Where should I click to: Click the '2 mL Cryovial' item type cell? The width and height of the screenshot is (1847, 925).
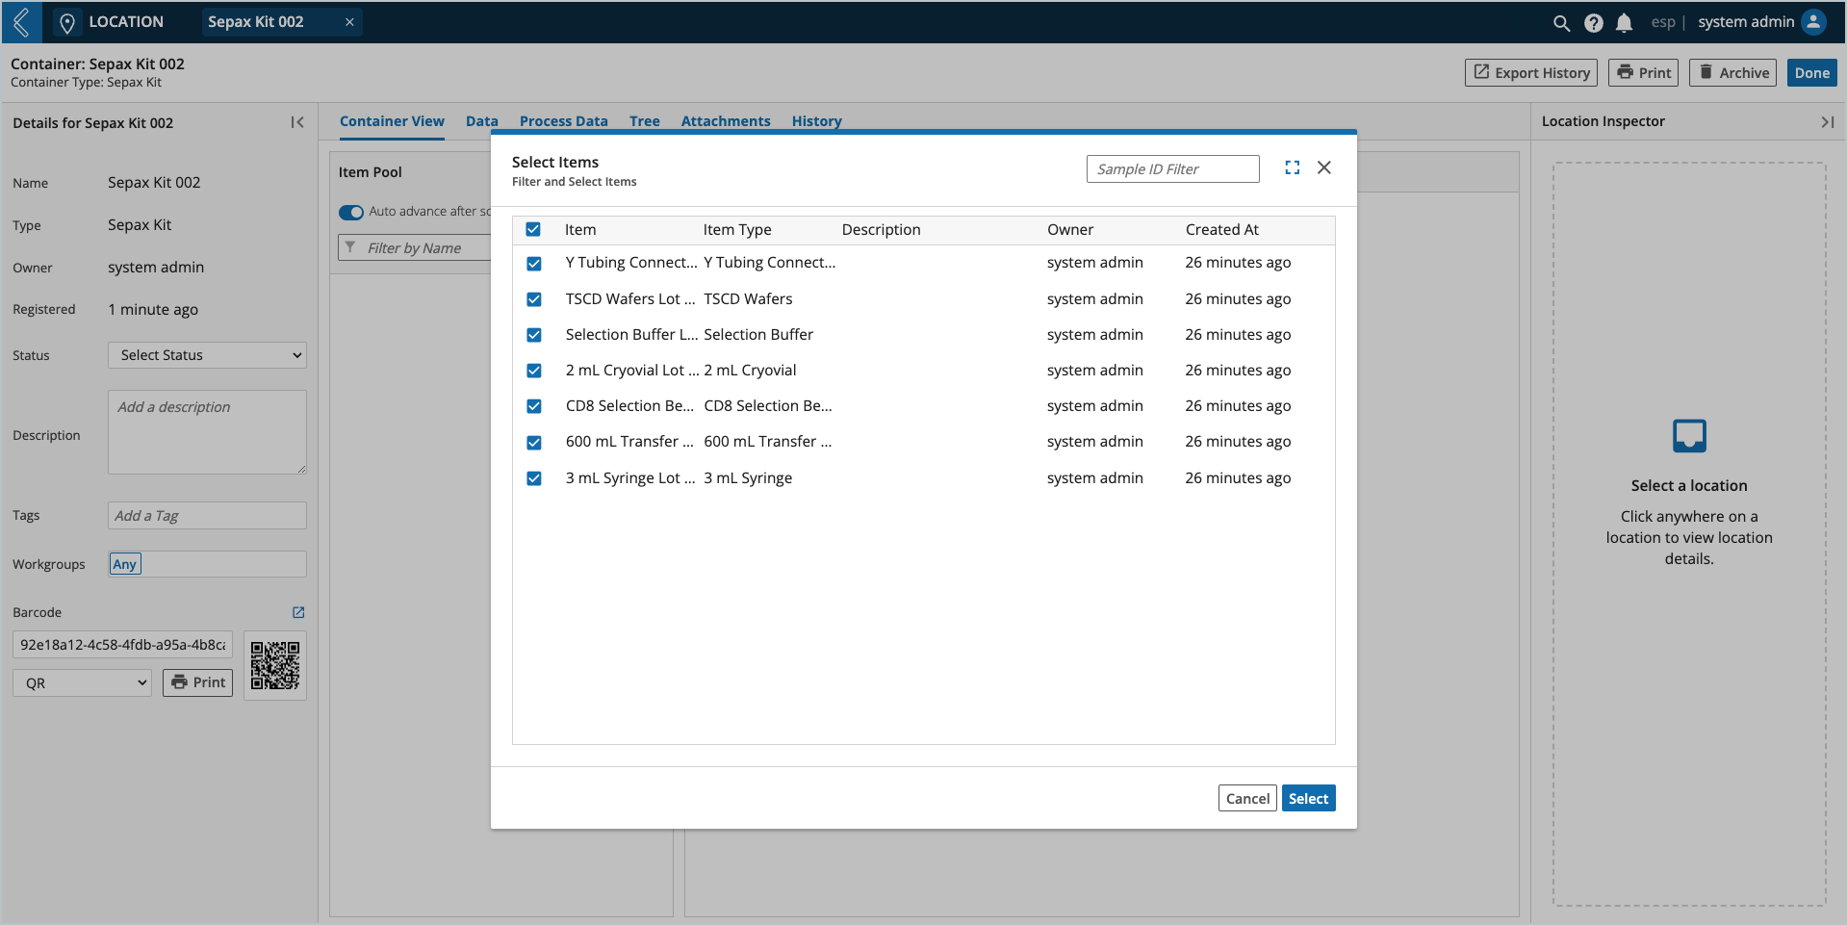[750, 371]
